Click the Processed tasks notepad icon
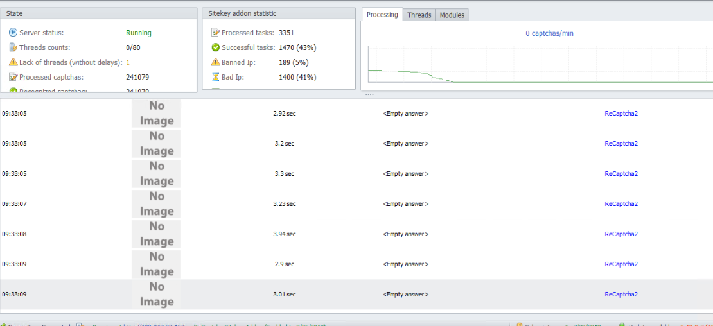The width and height of the screenshot is (713, 326). 216,33
